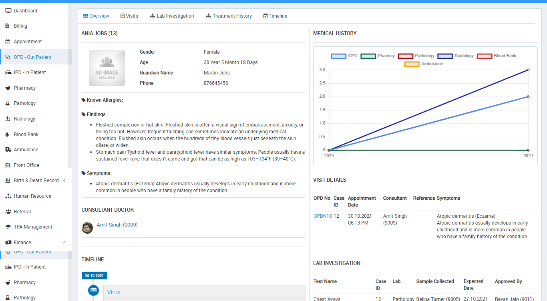Viewport: 547px width, 301px height.
Task: Click the Dashboard monitor icon in sidebar
Action: pyautogui.click(x=8, y=11)
